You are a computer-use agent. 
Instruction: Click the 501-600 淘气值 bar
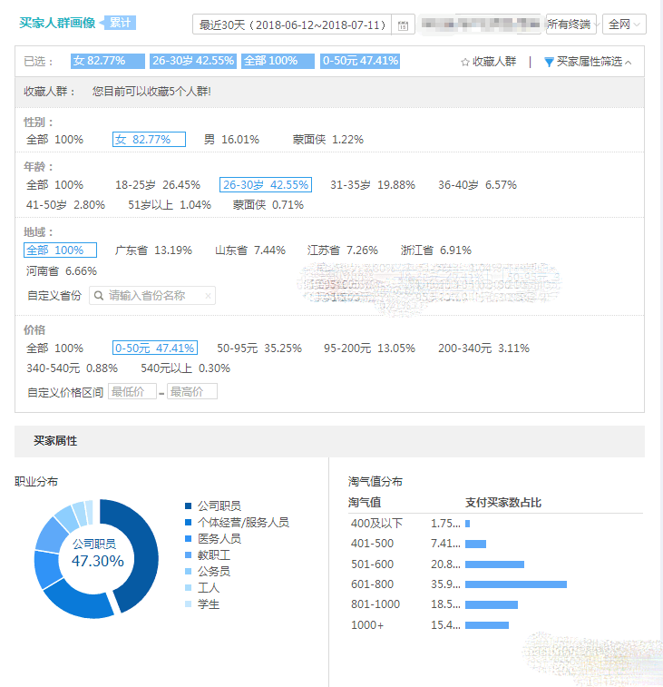click(x=495, y=564)
